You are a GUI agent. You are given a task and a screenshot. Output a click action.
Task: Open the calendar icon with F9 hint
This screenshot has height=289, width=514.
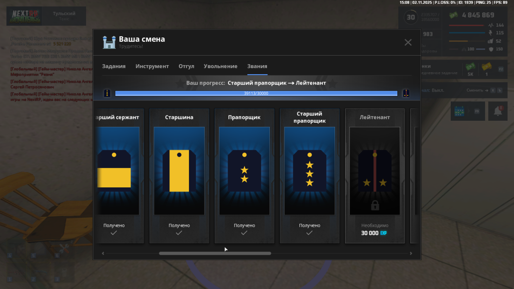point(459,111)
